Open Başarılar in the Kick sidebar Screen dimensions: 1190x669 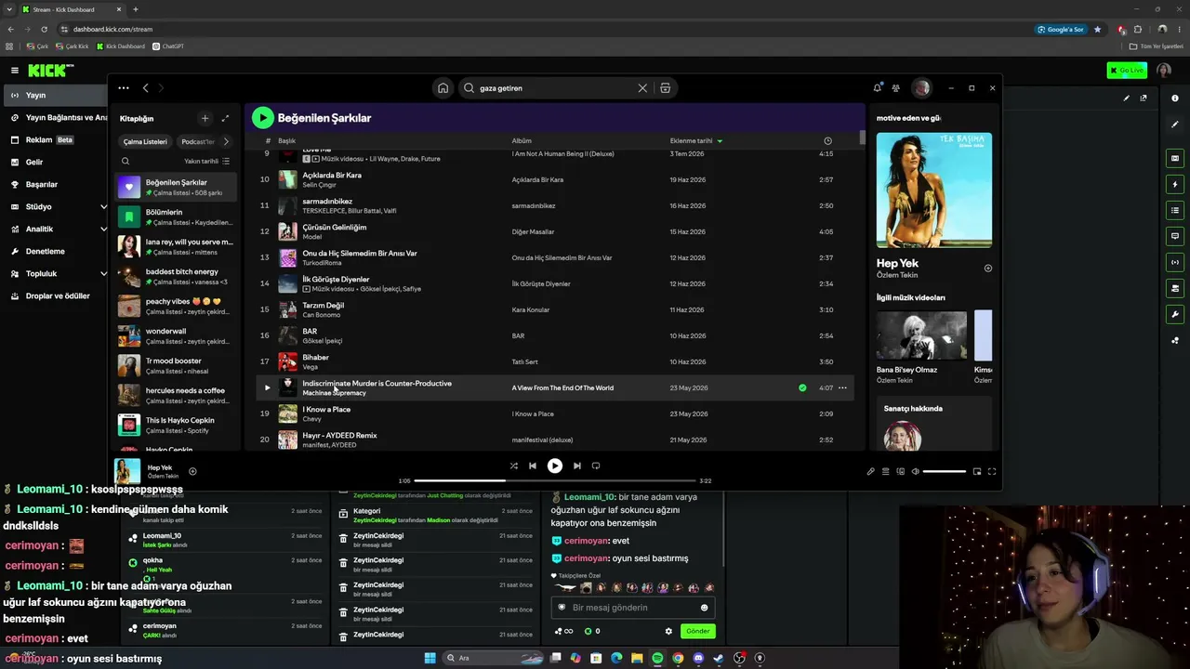[x=54, y=184]
